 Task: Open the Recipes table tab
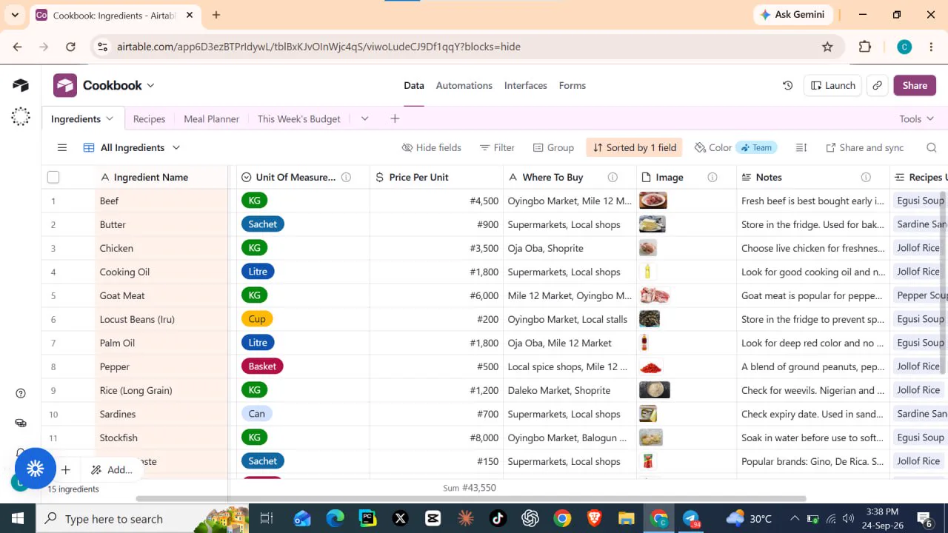point(149,118)
